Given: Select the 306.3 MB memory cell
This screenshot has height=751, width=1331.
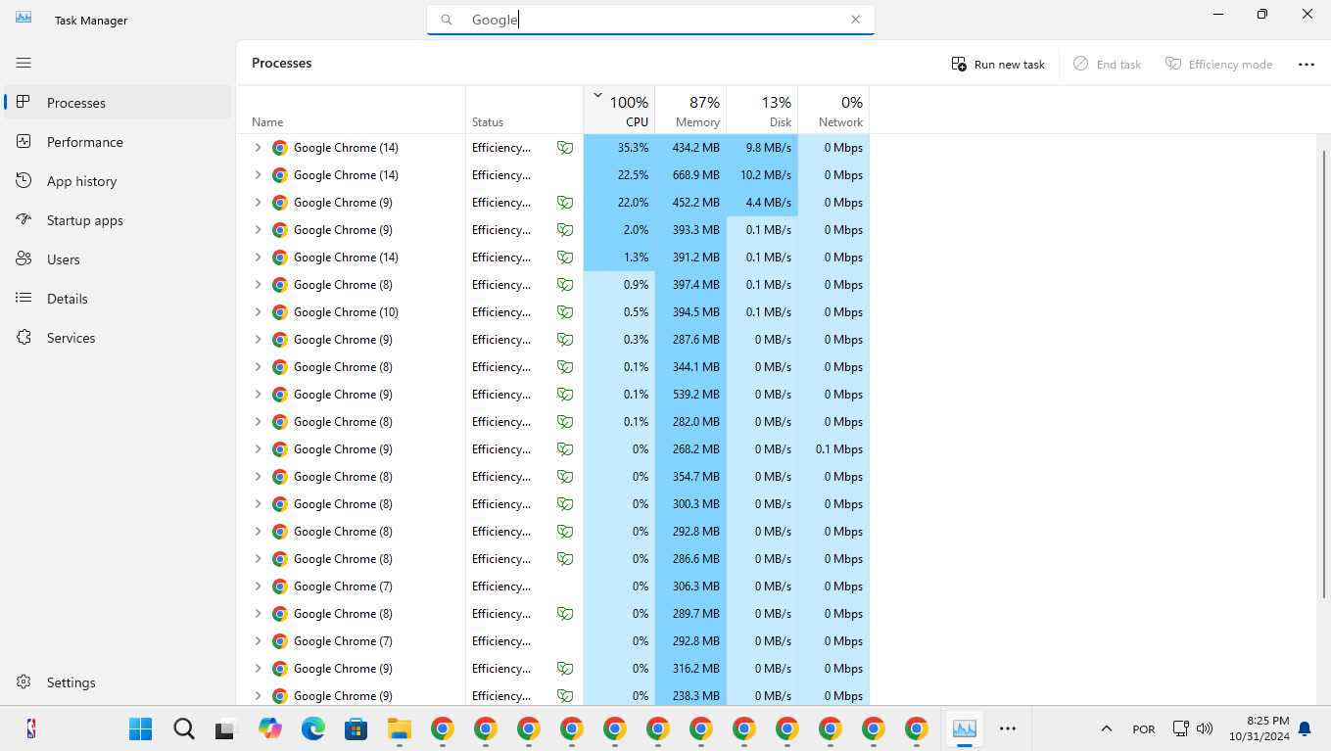Looking at the screenshot, I should (690, 587).
